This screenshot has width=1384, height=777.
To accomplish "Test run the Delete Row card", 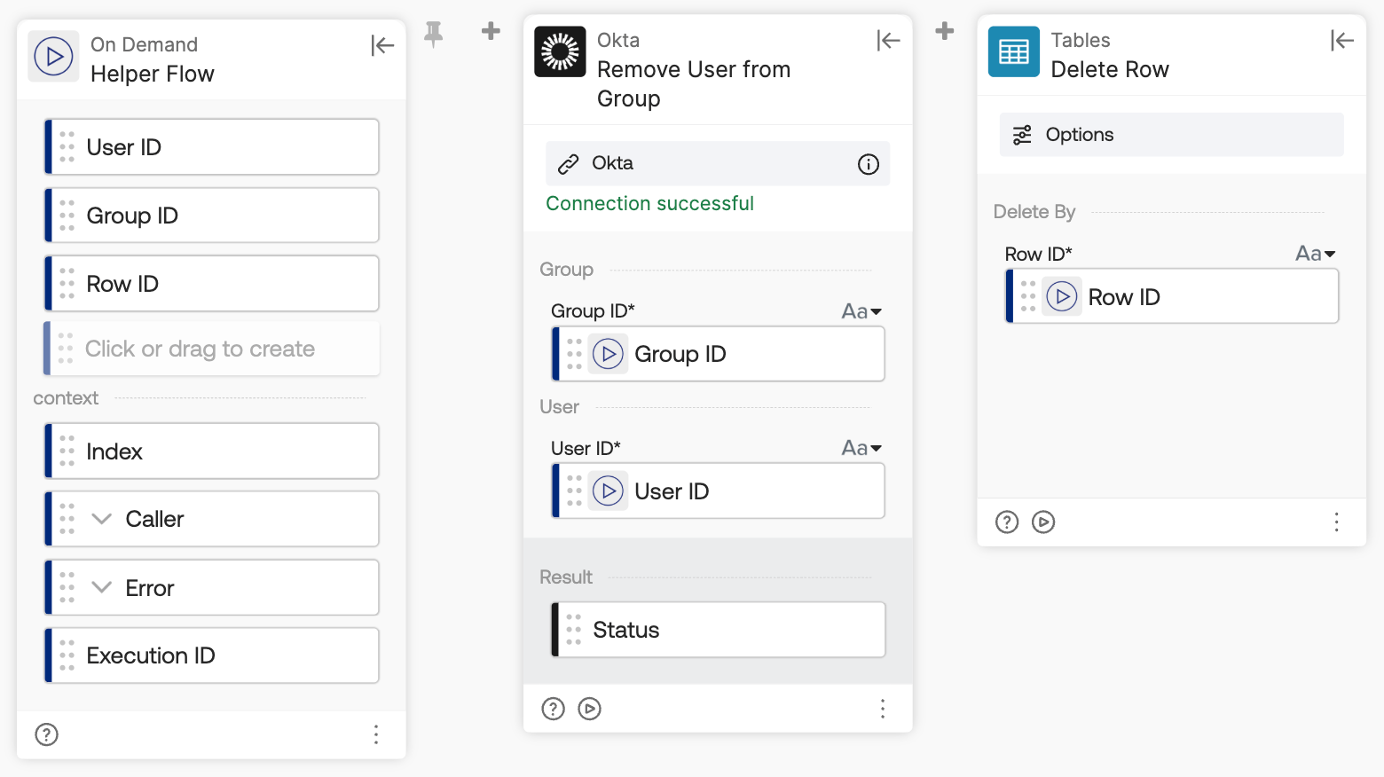I will [x=1044, y=522].
